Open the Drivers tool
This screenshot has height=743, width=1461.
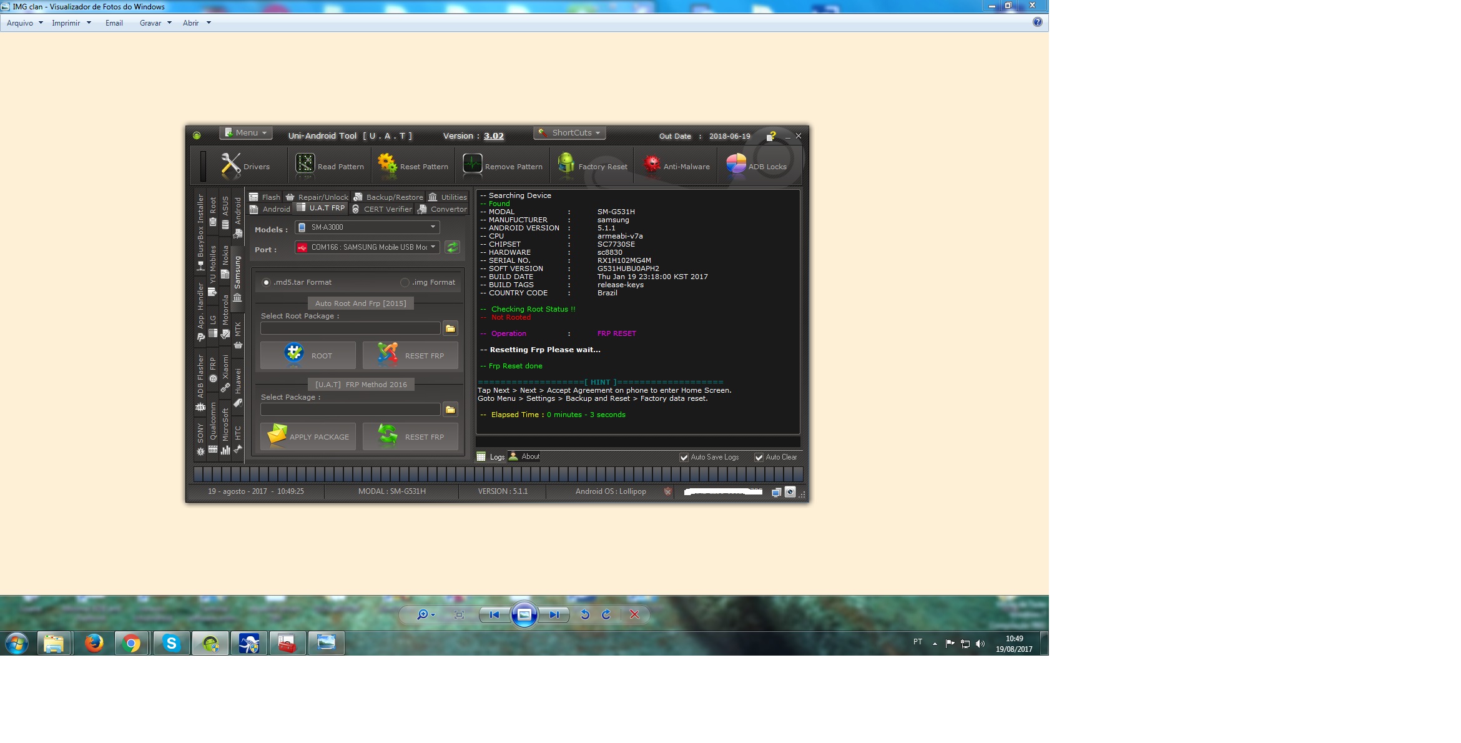click(245, 166)
